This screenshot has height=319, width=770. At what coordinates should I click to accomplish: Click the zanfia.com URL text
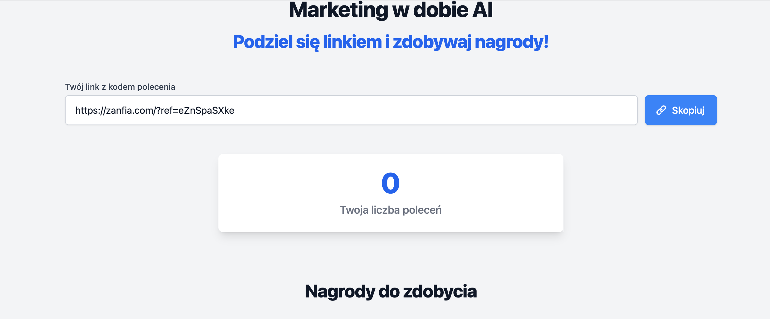point(129,110)
